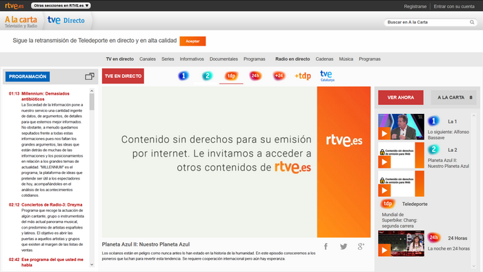Open the Informativos menu item

click(192, 59)
